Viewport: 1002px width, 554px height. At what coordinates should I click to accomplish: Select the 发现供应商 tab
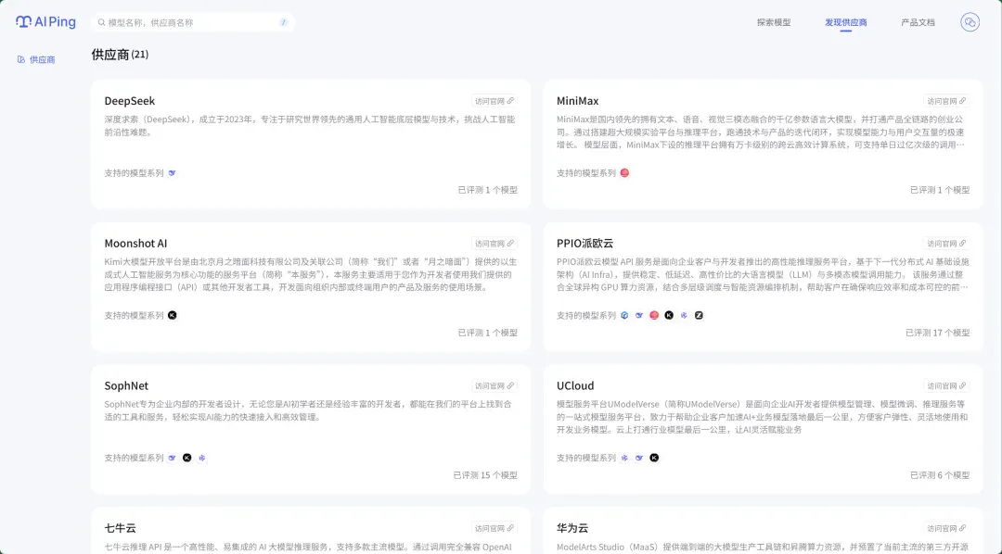pyautogui.click(x=845, y=22)
